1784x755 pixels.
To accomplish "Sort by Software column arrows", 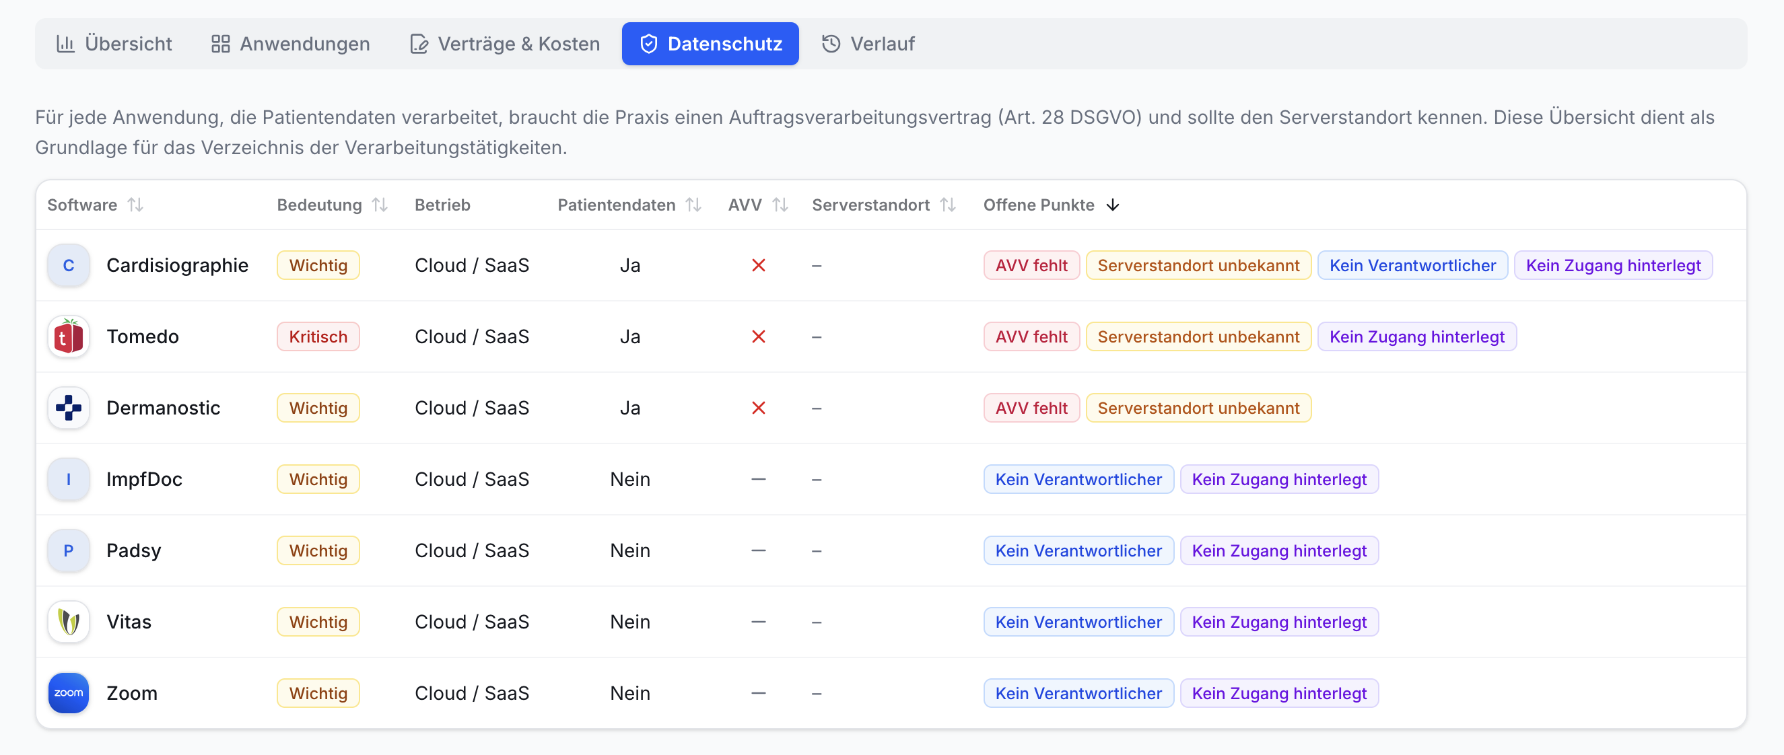I will coord(135,205).
